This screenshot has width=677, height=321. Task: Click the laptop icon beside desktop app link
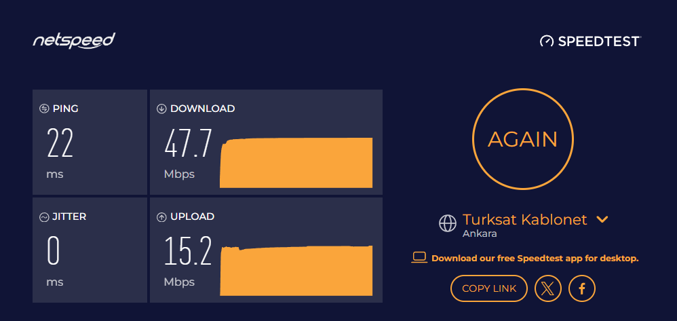coord(419,258)
